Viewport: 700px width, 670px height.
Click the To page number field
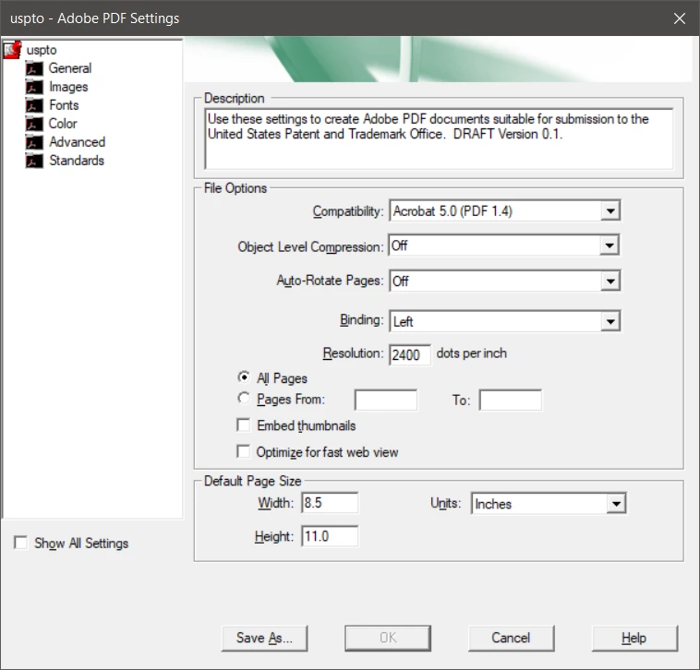(x=511, y=400)
